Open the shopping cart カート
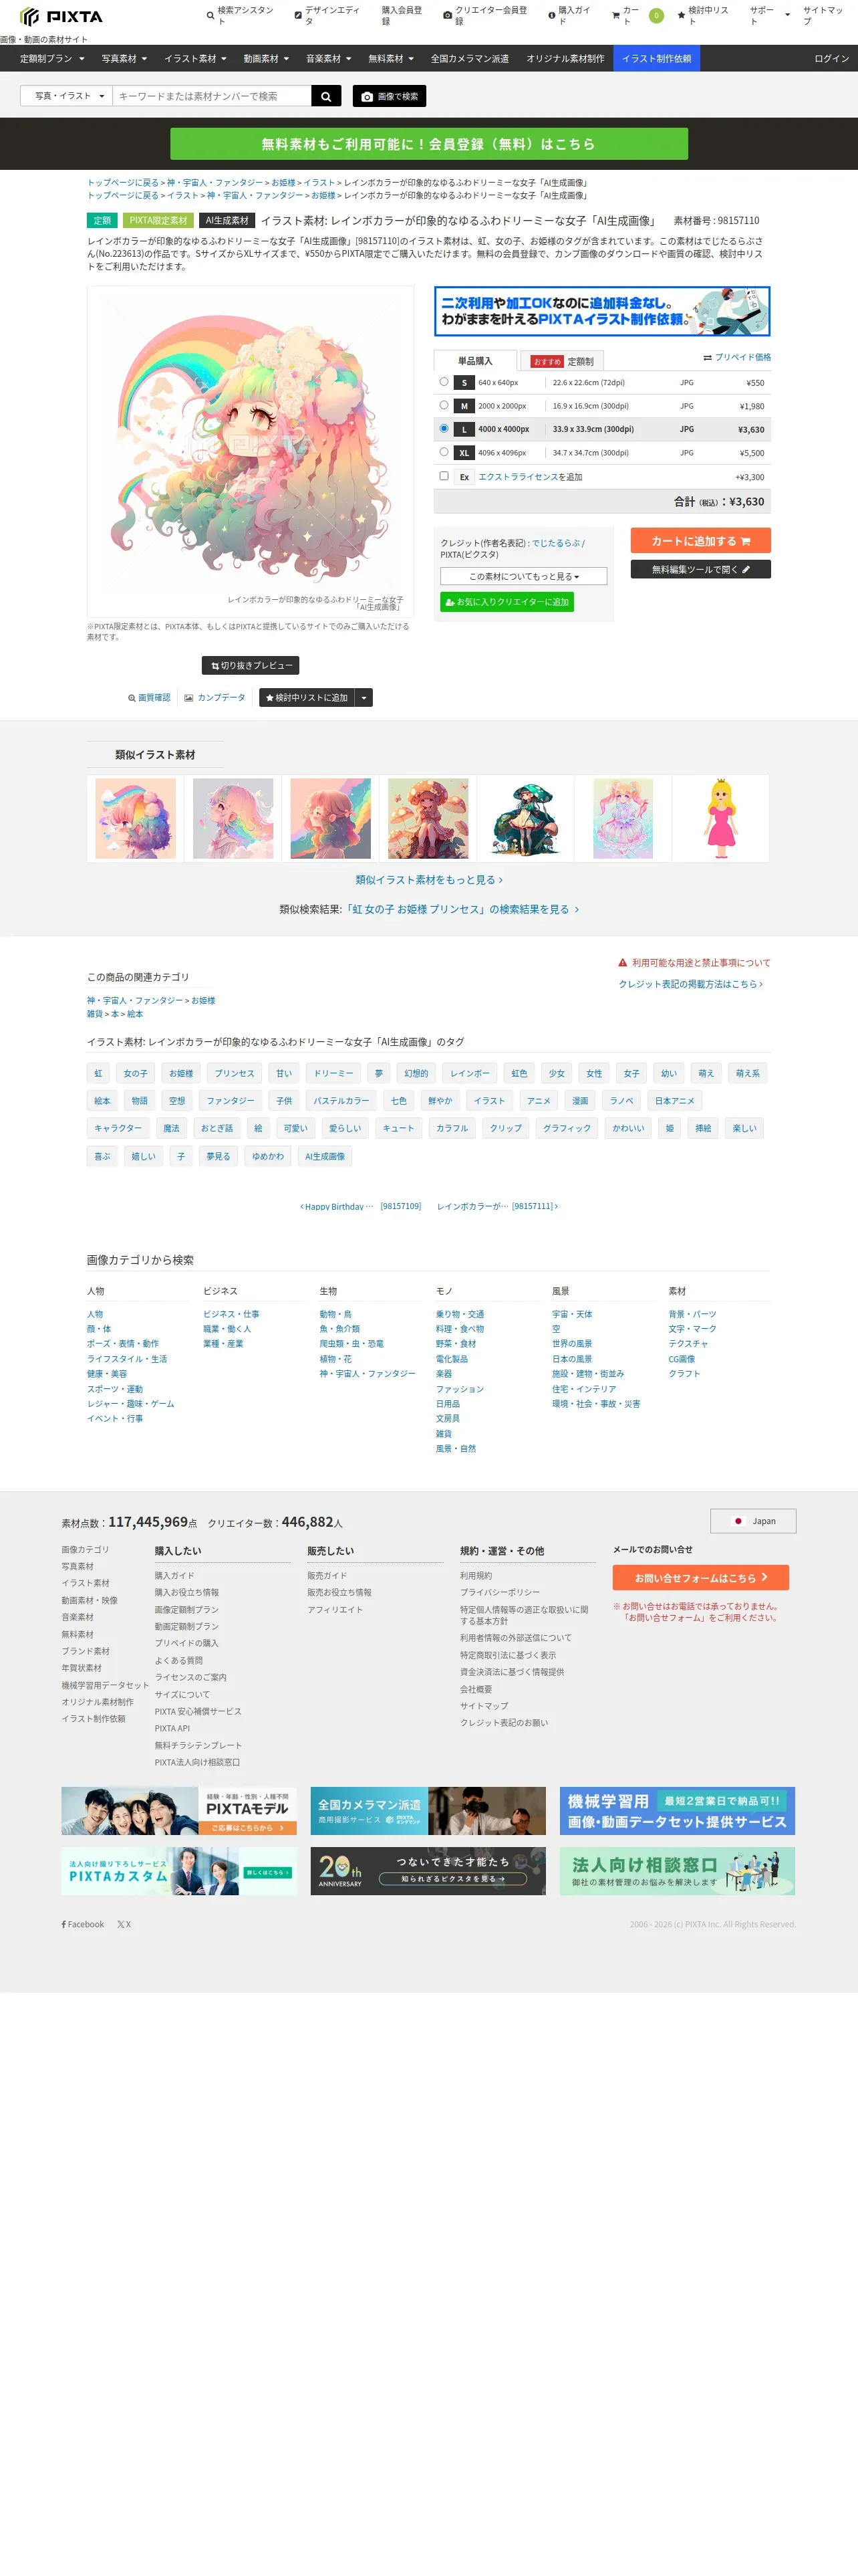 637,16
